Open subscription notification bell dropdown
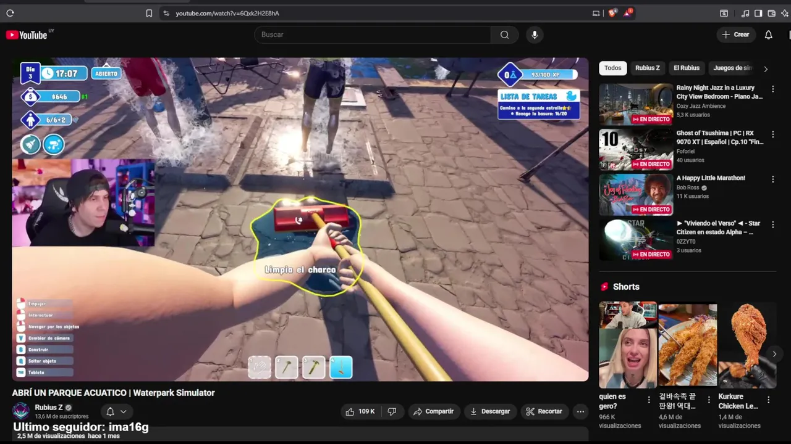 [x=116, y=411]
